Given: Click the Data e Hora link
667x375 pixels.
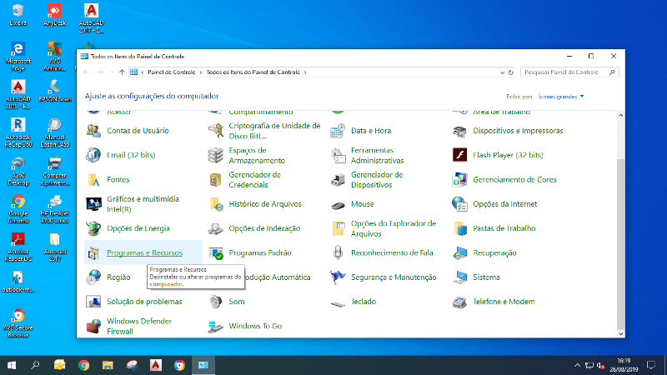Looking at the screenshot, I should click(x=371, y=131).
